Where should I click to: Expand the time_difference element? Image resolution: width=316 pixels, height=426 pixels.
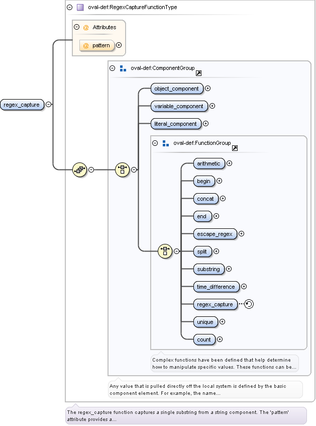tap(244, 287)
